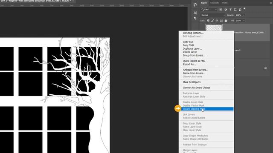Lock image pixels brush icon
The width and height of the screenshot is (273, 153).
tap(212, 21)
